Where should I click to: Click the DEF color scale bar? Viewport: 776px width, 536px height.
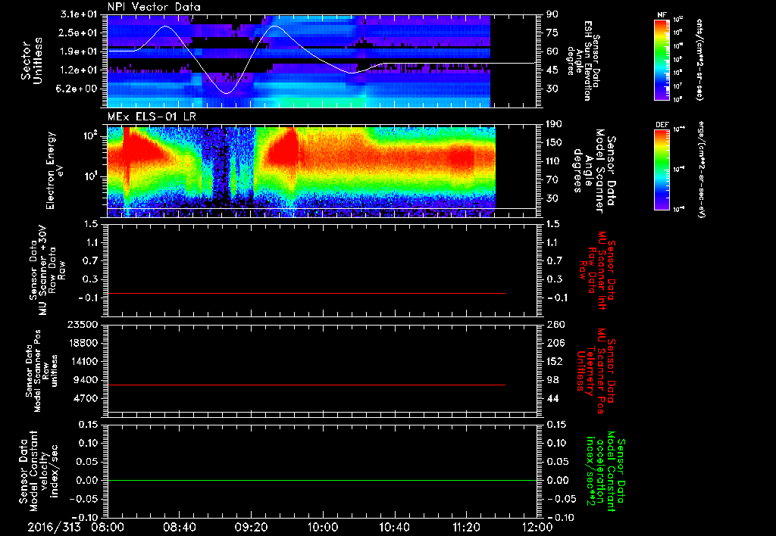pos(662,170)
